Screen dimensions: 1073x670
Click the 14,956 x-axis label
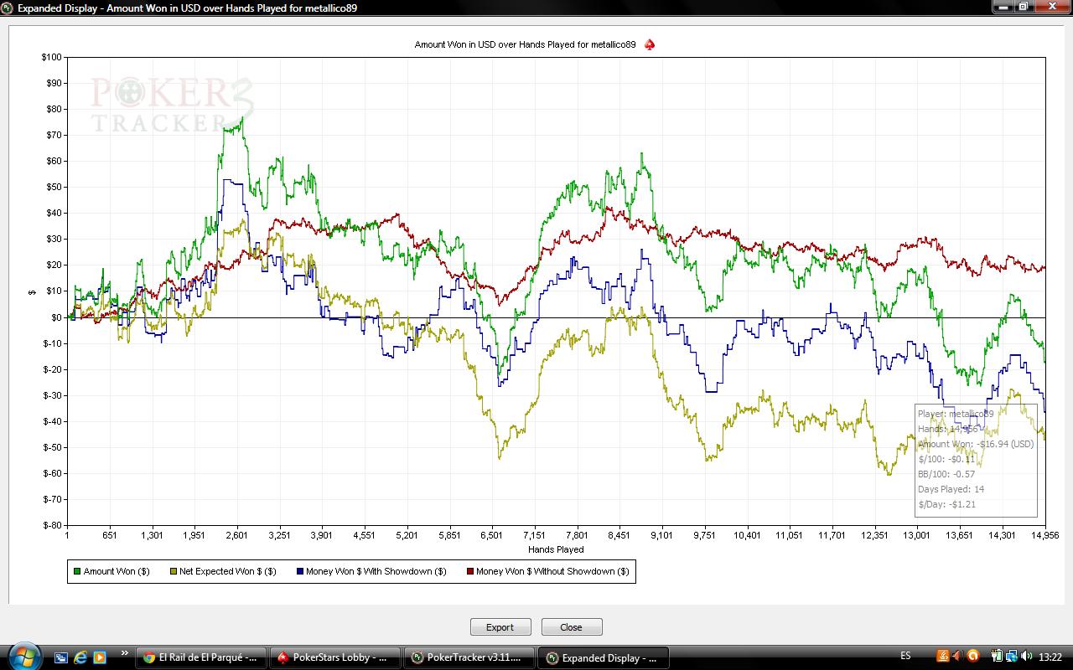click(x=1044, y=536)
